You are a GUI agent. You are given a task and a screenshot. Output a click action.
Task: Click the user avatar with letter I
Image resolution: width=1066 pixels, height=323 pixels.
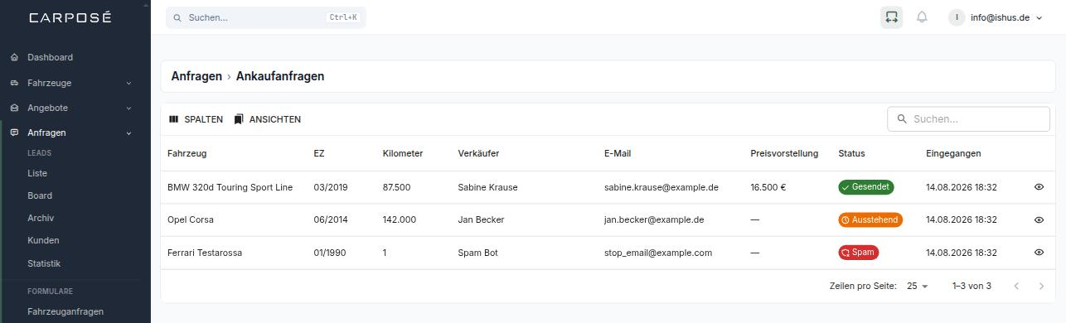957,17
